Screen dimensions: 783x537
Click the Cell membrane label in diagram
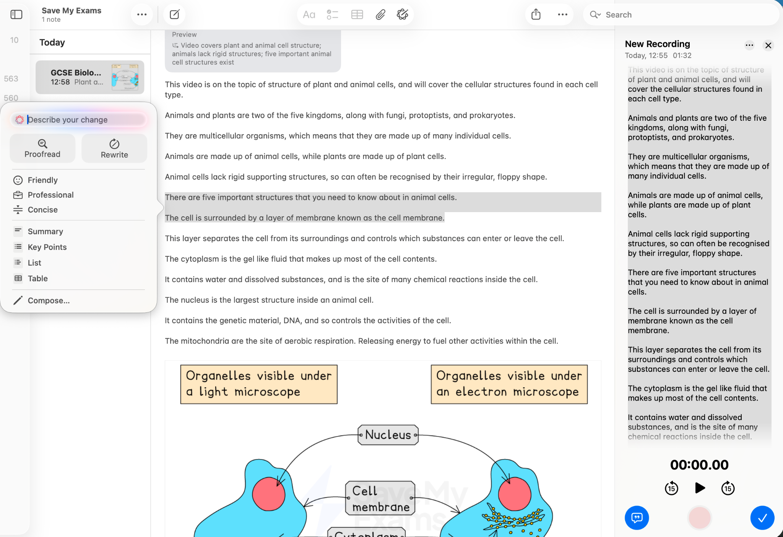tap(380, 498)
